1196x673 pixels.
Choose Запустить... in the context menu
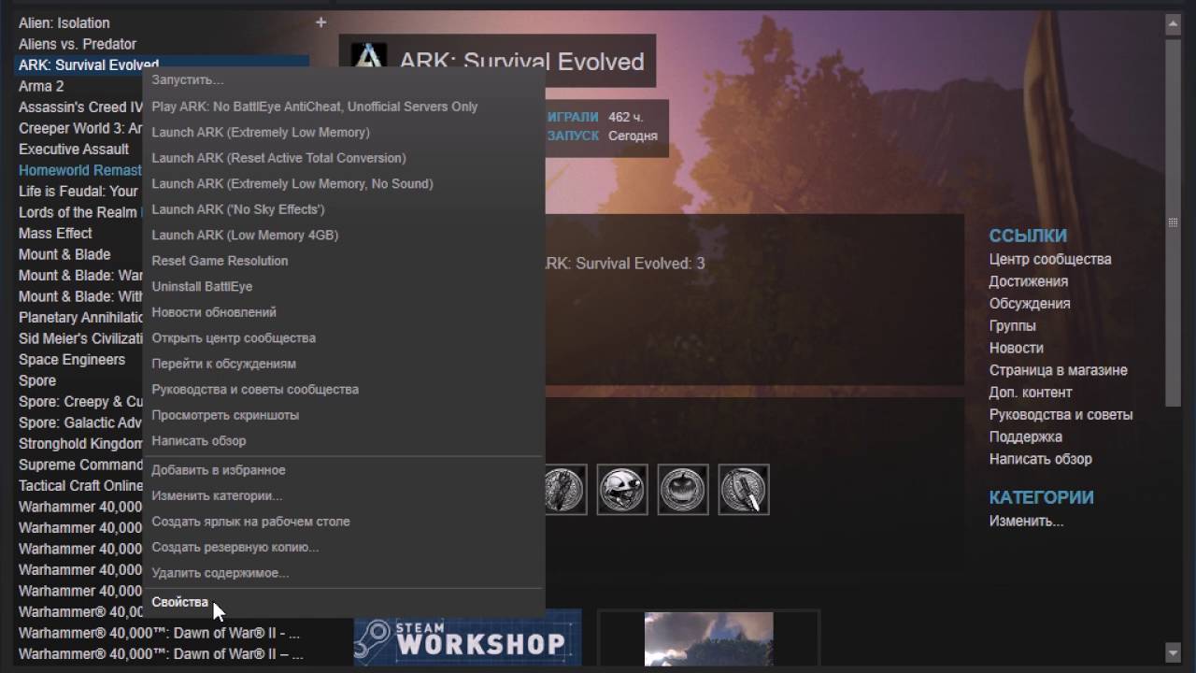coord(188,80)
